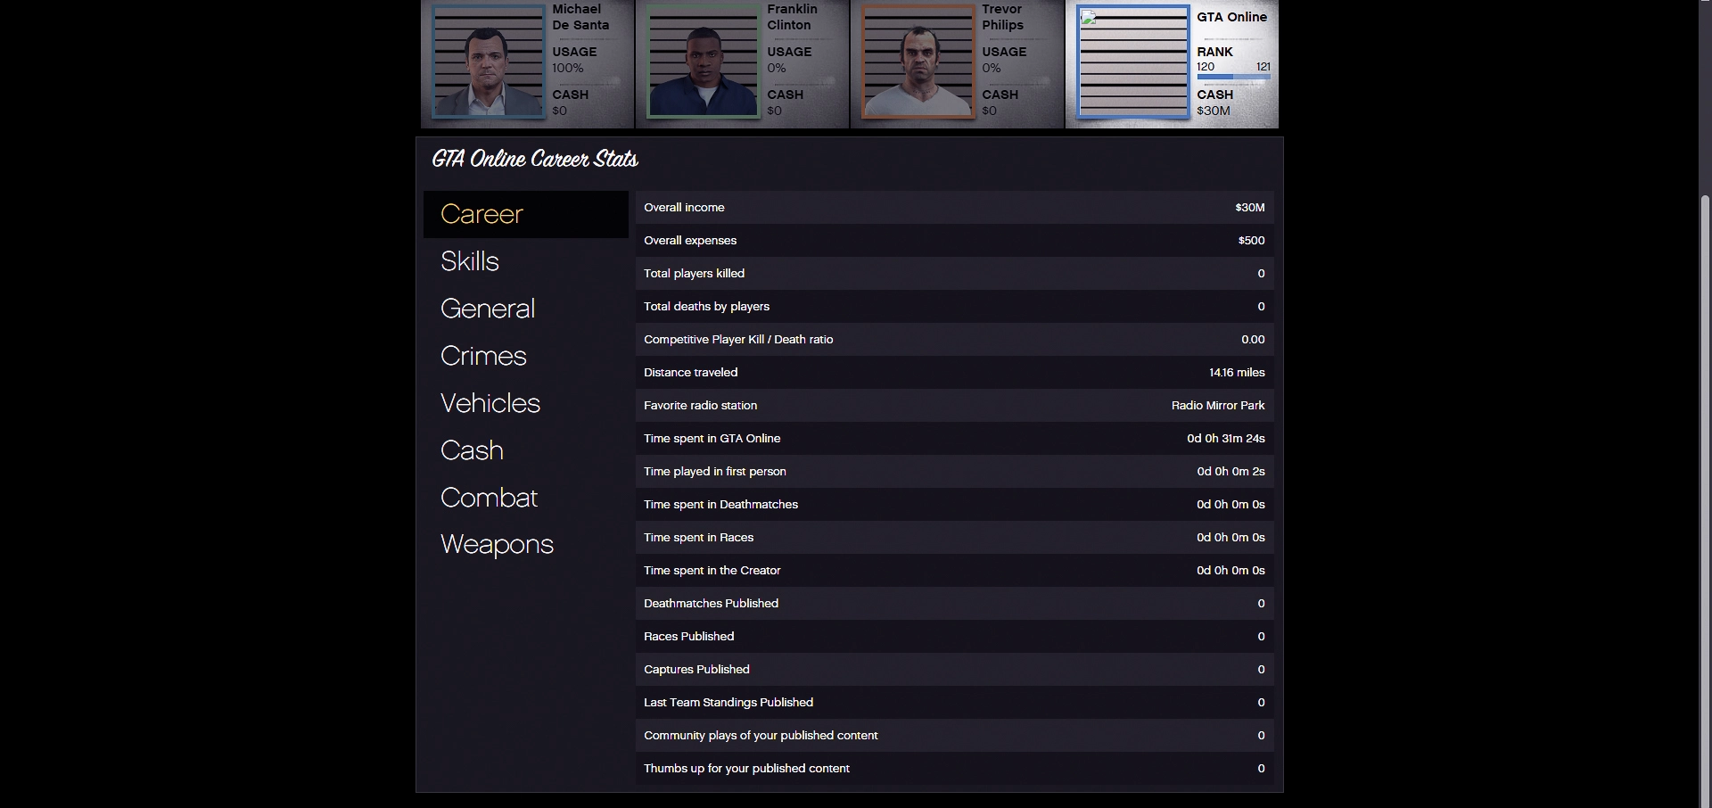Select the Overall income row
The width and height of the screenshot is (1712, 808).
click(954, 207)
